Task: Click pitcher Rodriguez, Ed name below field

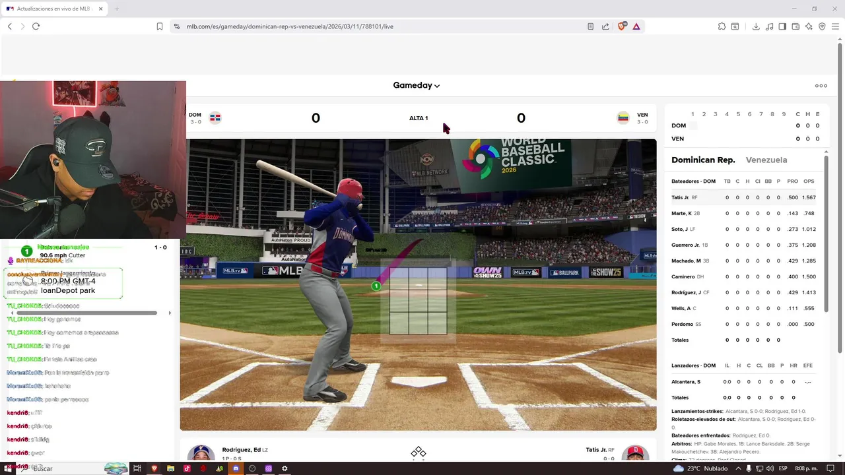Action: pyautogui.click(x=241, y=450)
